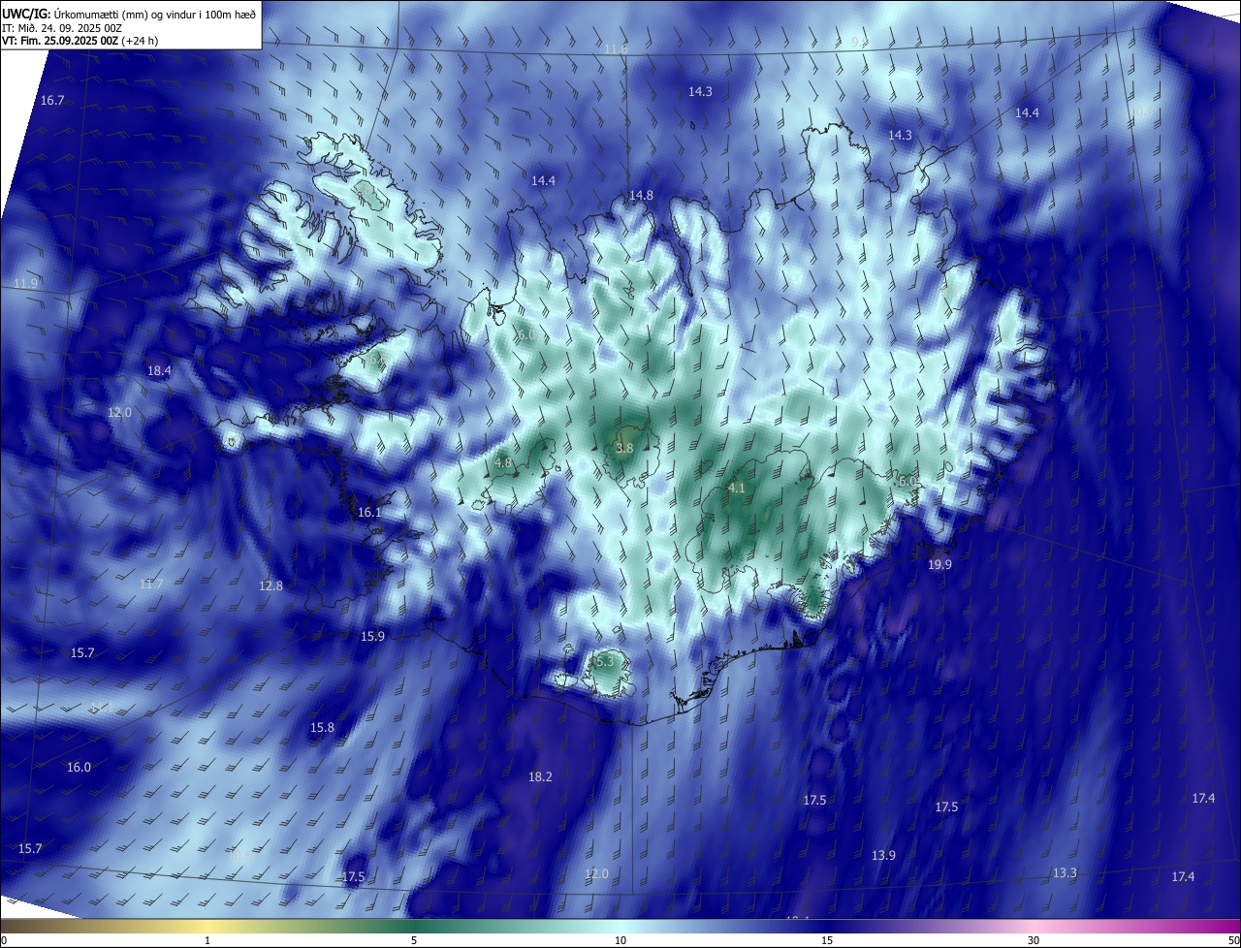Viewport: 1241px width, 948px height.
Task: Click the 4.1 value label
Action: tap(736, 488)
